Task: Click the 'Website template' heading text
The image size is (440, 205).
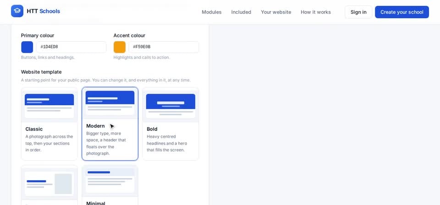Action: click(41, 72)
